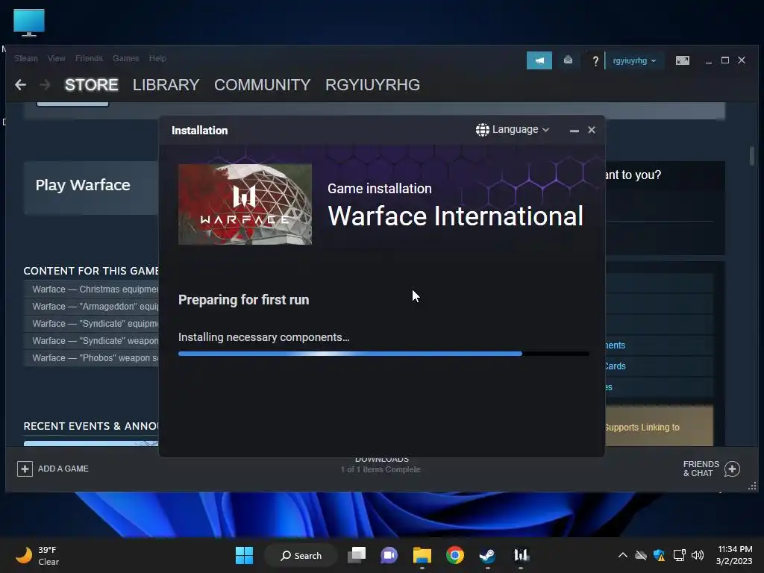Open Warface "Phobos" weapon content row
The image size is (764, 573).
pyautogui.click(x=91, y=357)
